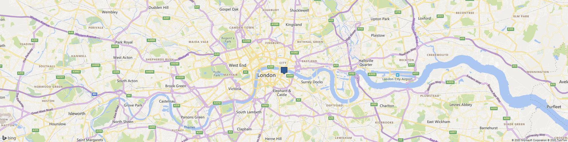Viewport: 568px width, 142px height.
Task: Select the Hyde Park label
Action: point(217,74)
